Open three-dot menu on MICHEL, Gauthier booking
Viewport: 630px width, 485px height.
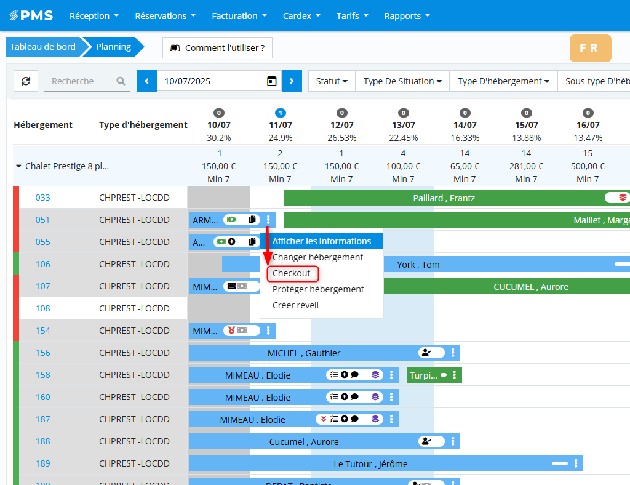[x=453, y=353]
